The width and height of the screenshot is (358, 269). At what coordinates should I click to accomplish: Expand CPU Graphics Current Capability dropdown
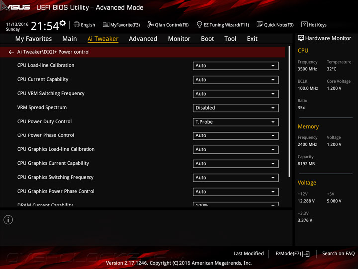[x=236, y=164]
